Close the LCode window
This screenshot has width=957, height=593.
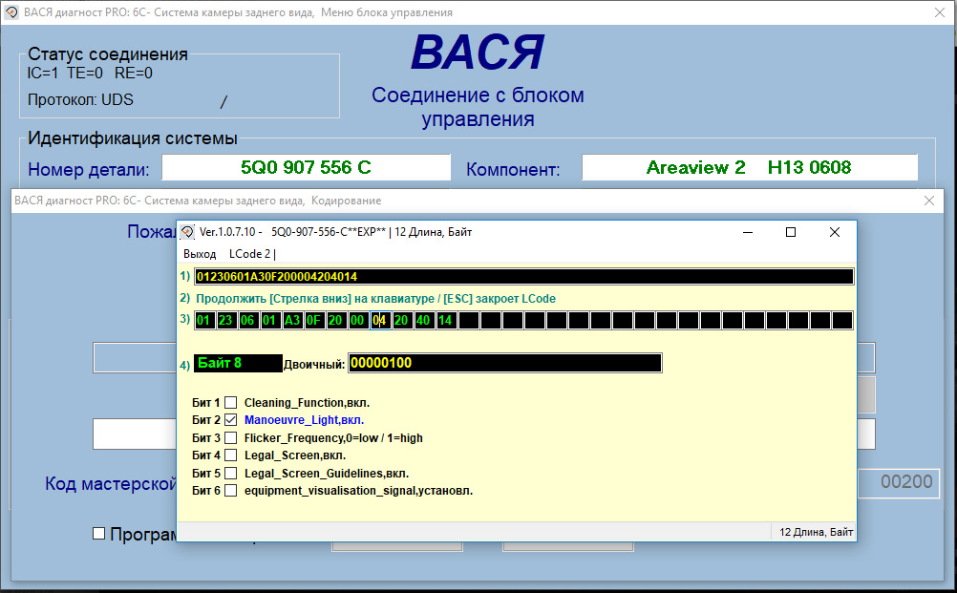click(835, 232)
